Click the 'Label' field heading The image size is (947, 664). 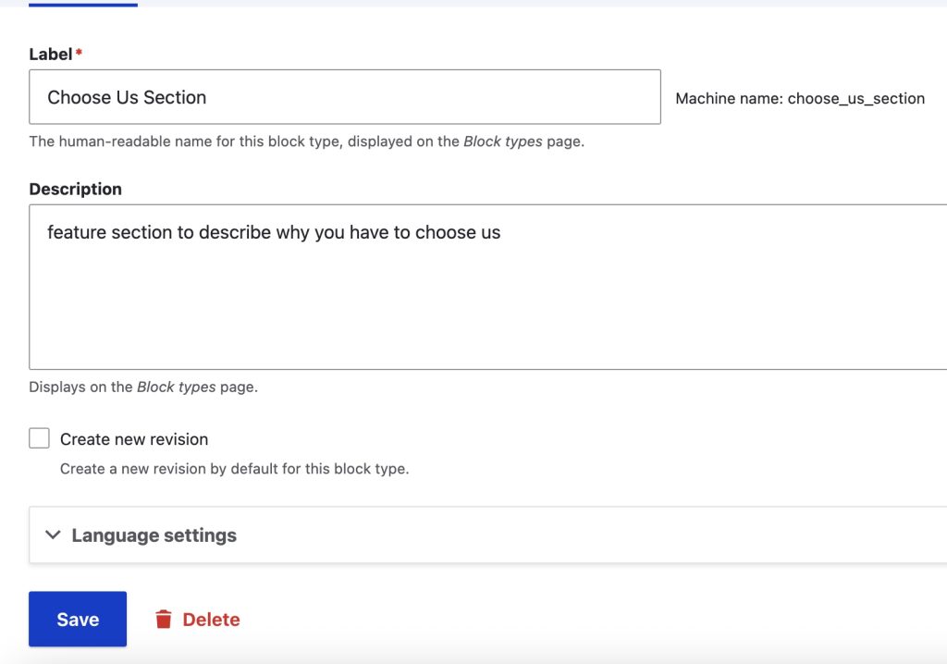click(51, 55)
